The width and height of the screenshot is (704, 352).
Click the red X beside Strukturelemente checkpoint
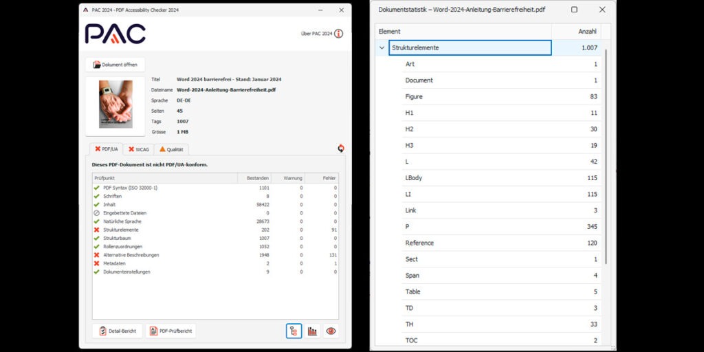tap(96, 230)
